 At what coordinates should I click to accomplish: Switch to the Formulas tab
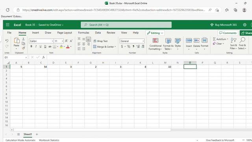coord(83,33)
